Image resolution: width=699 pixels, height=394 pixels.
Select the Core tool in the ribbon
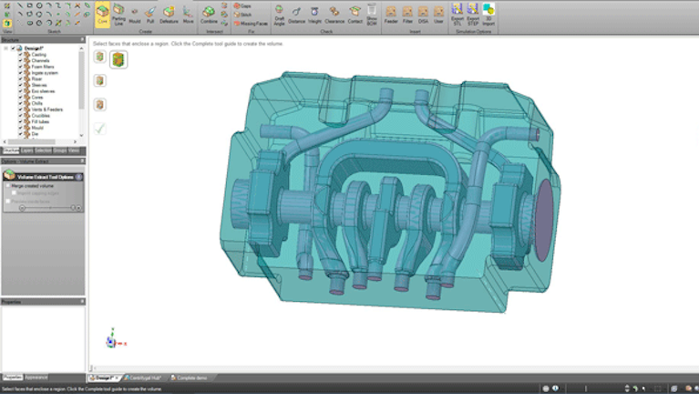click(102, 13)
